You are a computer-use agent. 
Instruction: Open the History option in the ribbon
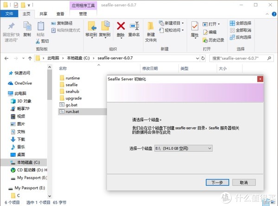213,40
